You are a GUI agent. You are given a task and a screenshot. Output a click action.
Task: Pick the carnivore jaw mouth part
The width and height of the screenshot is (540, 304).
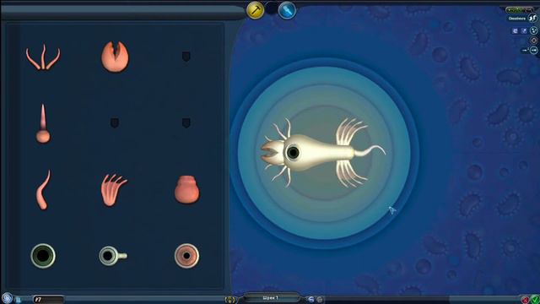(115, 57)
